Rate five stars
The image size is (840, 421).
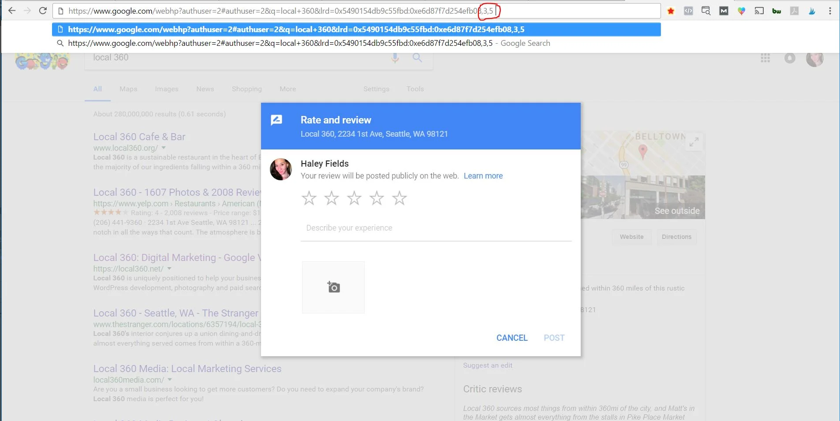399,198
